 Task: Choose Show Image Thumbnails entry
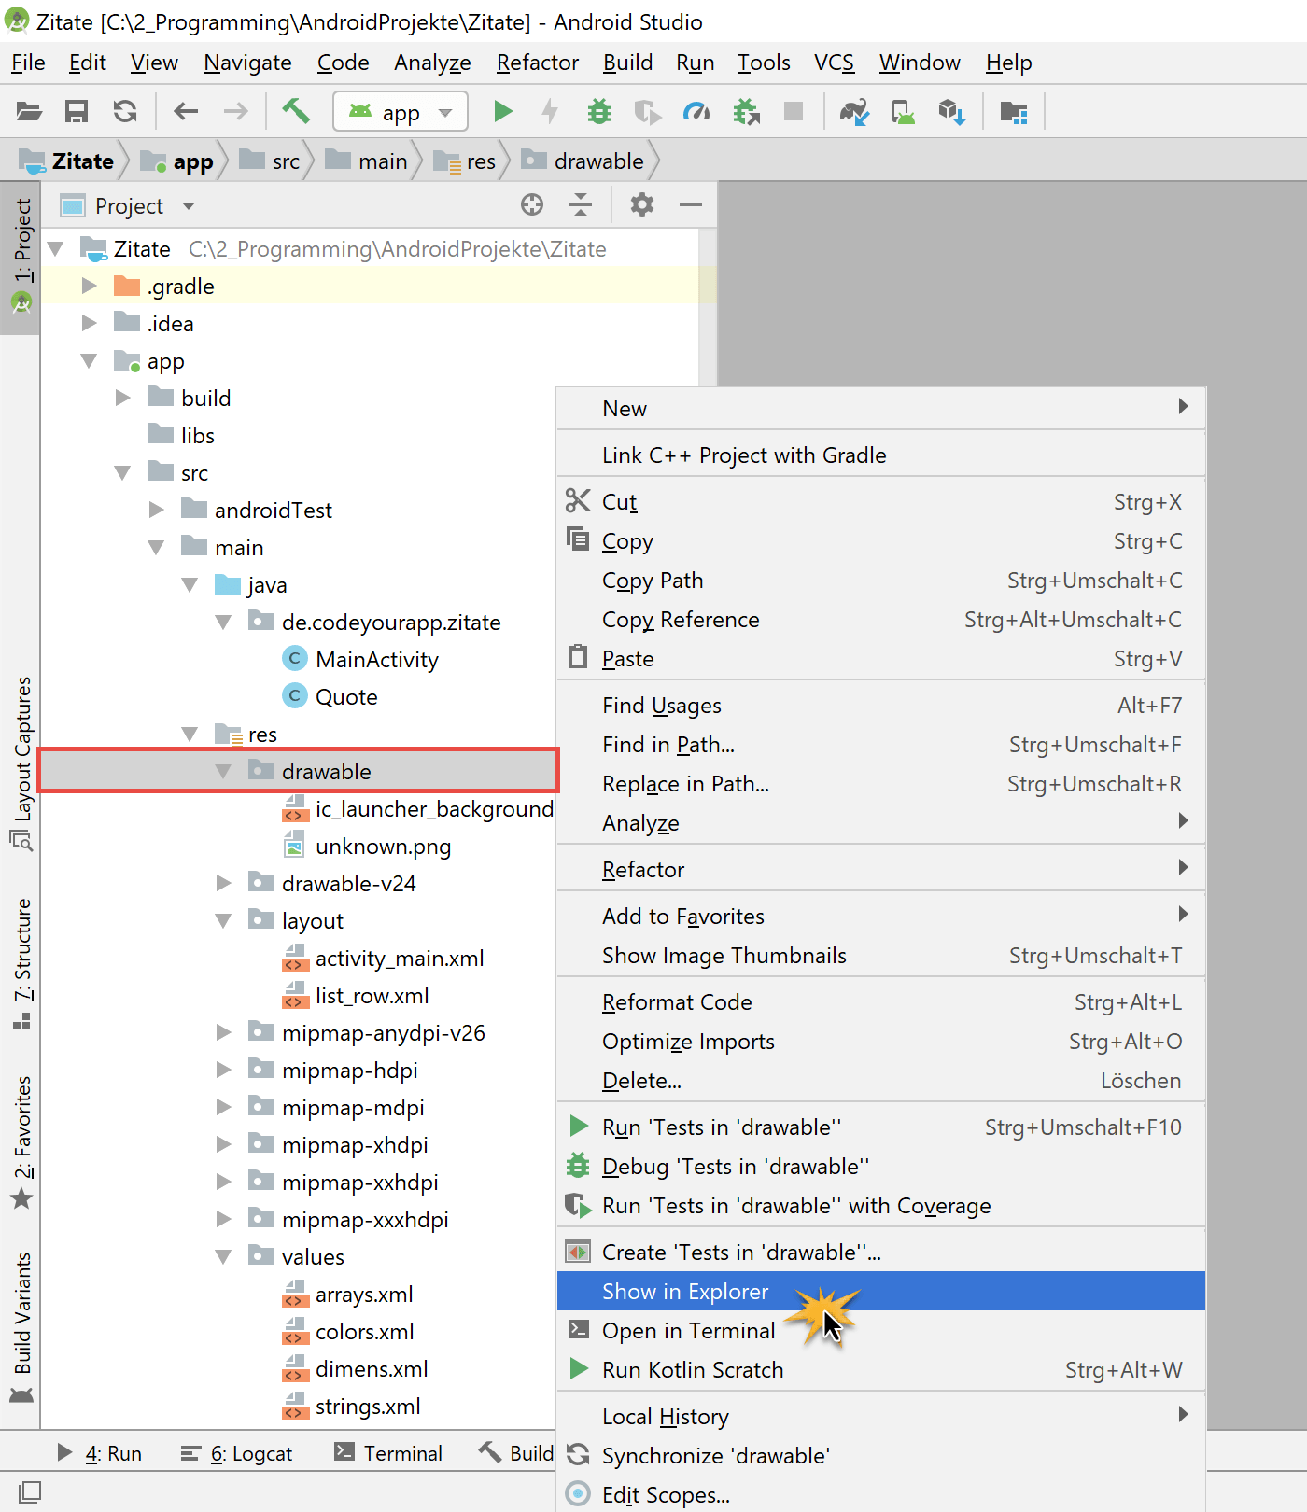coord(881,955)
